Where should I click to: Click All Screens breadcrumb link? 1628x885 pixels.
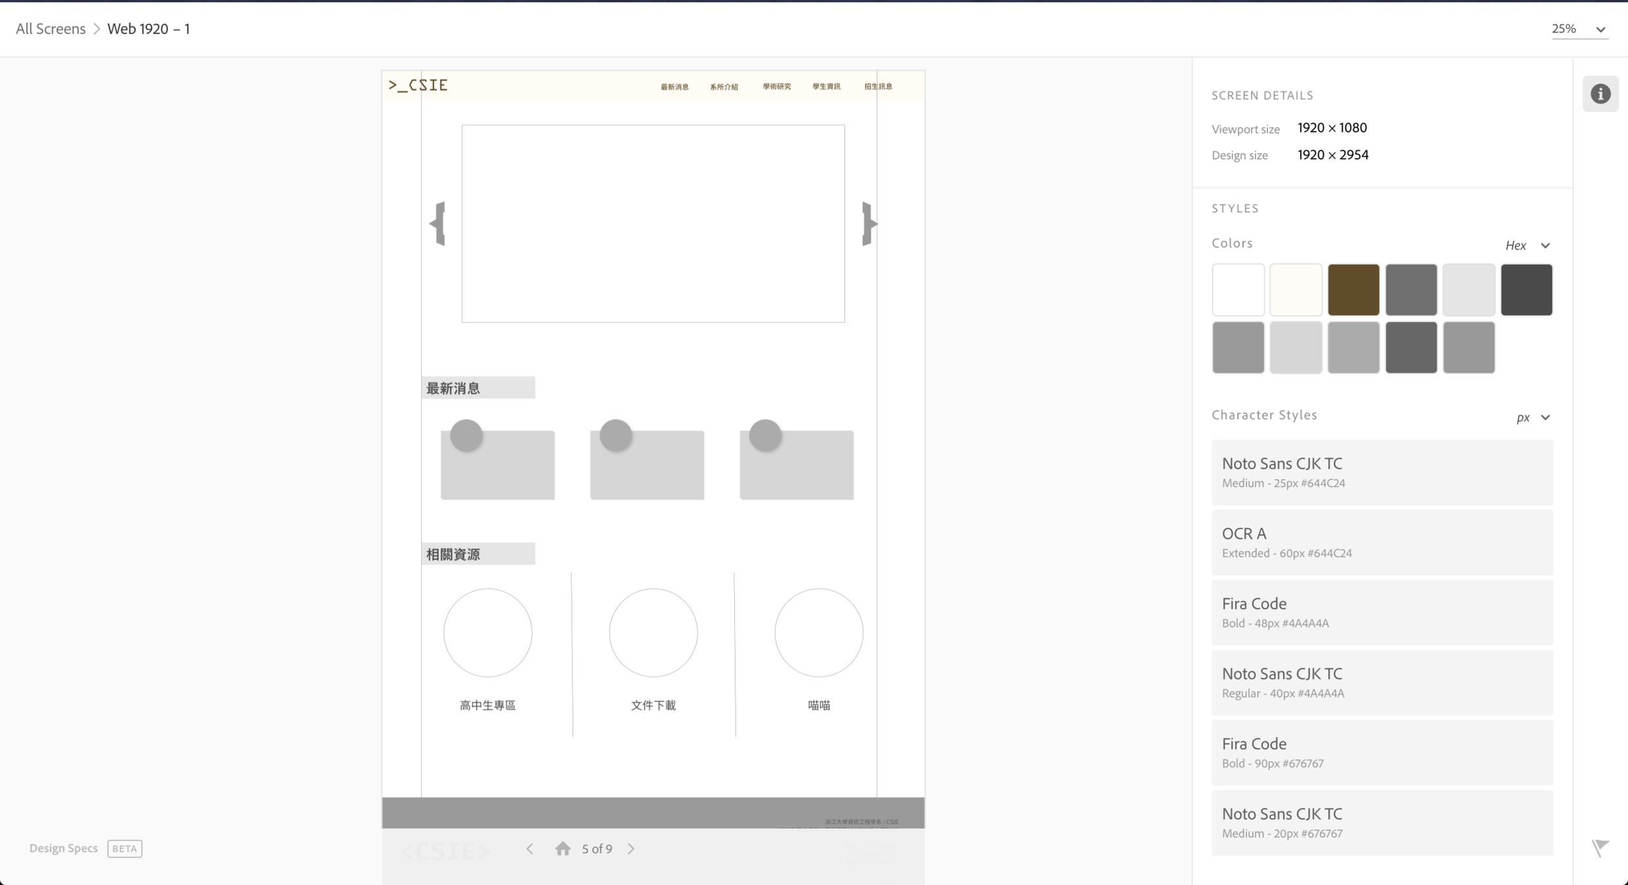50,29
